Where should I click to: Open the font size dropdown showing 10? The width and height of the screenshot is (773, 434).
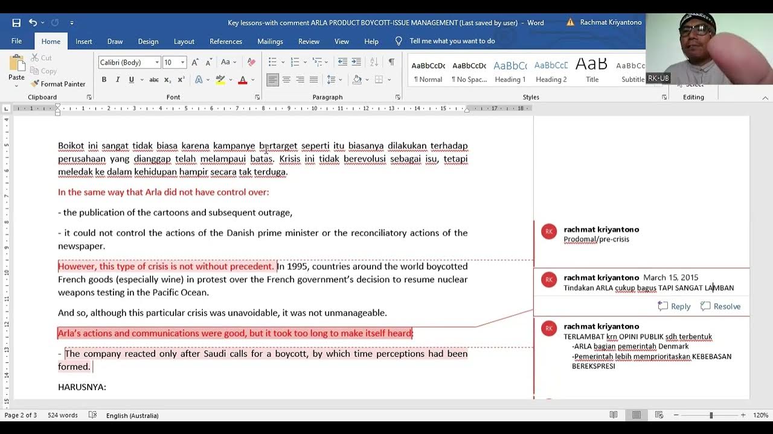[182, 63]
